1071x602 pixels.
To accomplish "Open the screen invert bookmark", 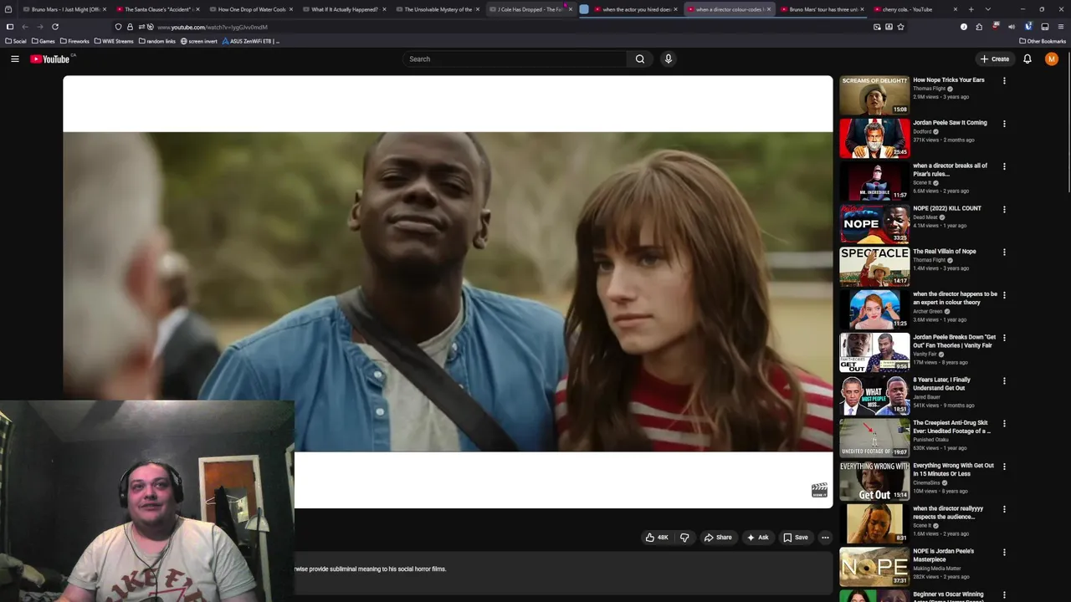I will [x=199, y=41].
